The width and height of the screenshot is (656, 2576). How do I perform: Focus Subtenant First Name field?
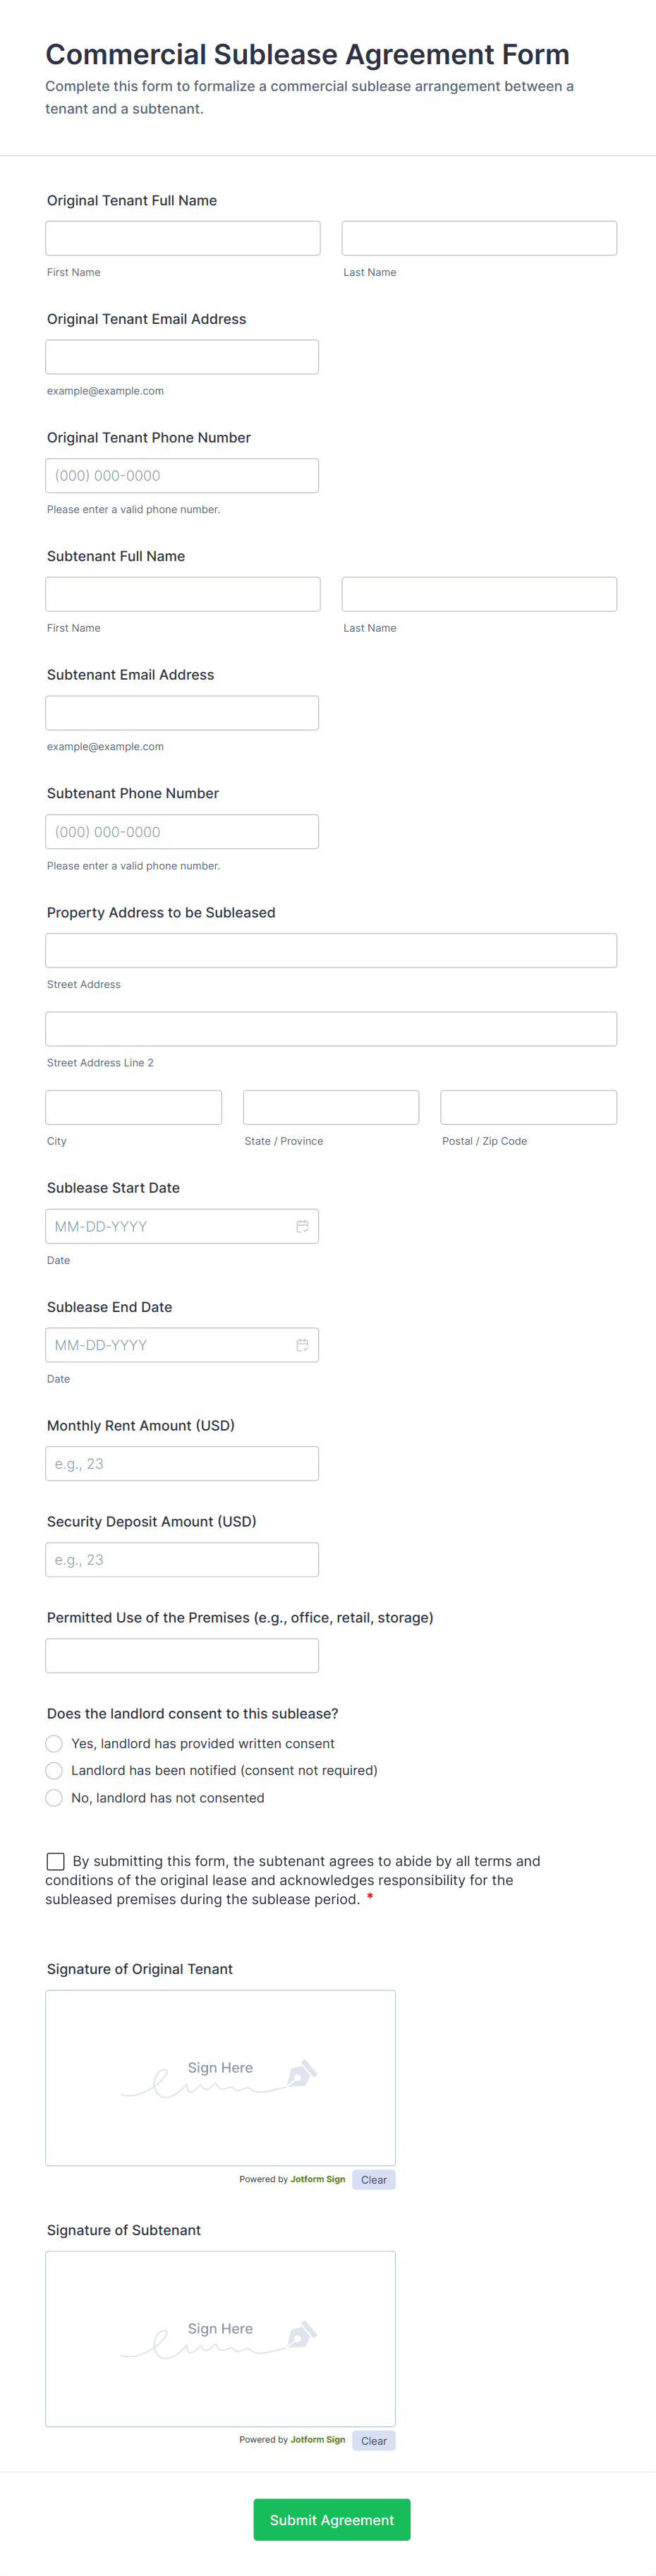coord(183,594)
